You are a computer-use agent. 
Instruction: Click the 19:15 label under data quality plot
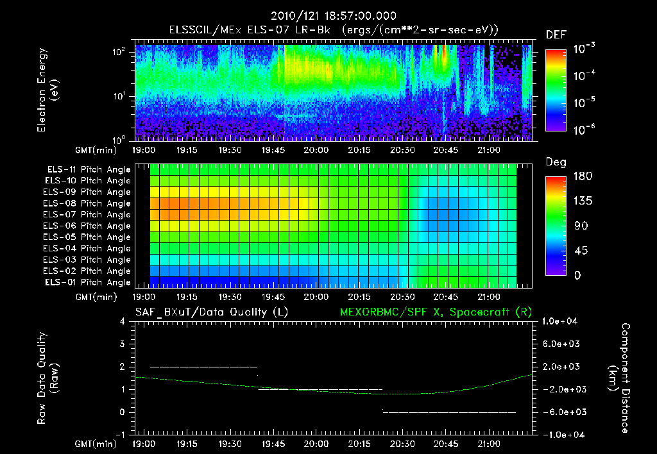pyautogui.click(x=187, y=444)
